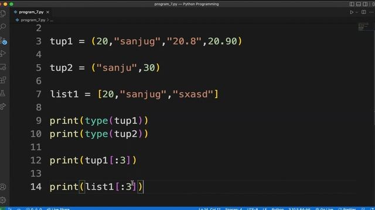The width and height of the screenshot is (375, 210).
Task: Click the tup2 variable on line 5
Action: point(61,68)
